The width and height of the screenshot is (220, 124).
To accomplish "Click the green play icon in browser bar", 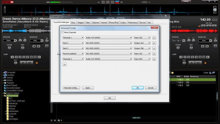I will coord(62,120).
